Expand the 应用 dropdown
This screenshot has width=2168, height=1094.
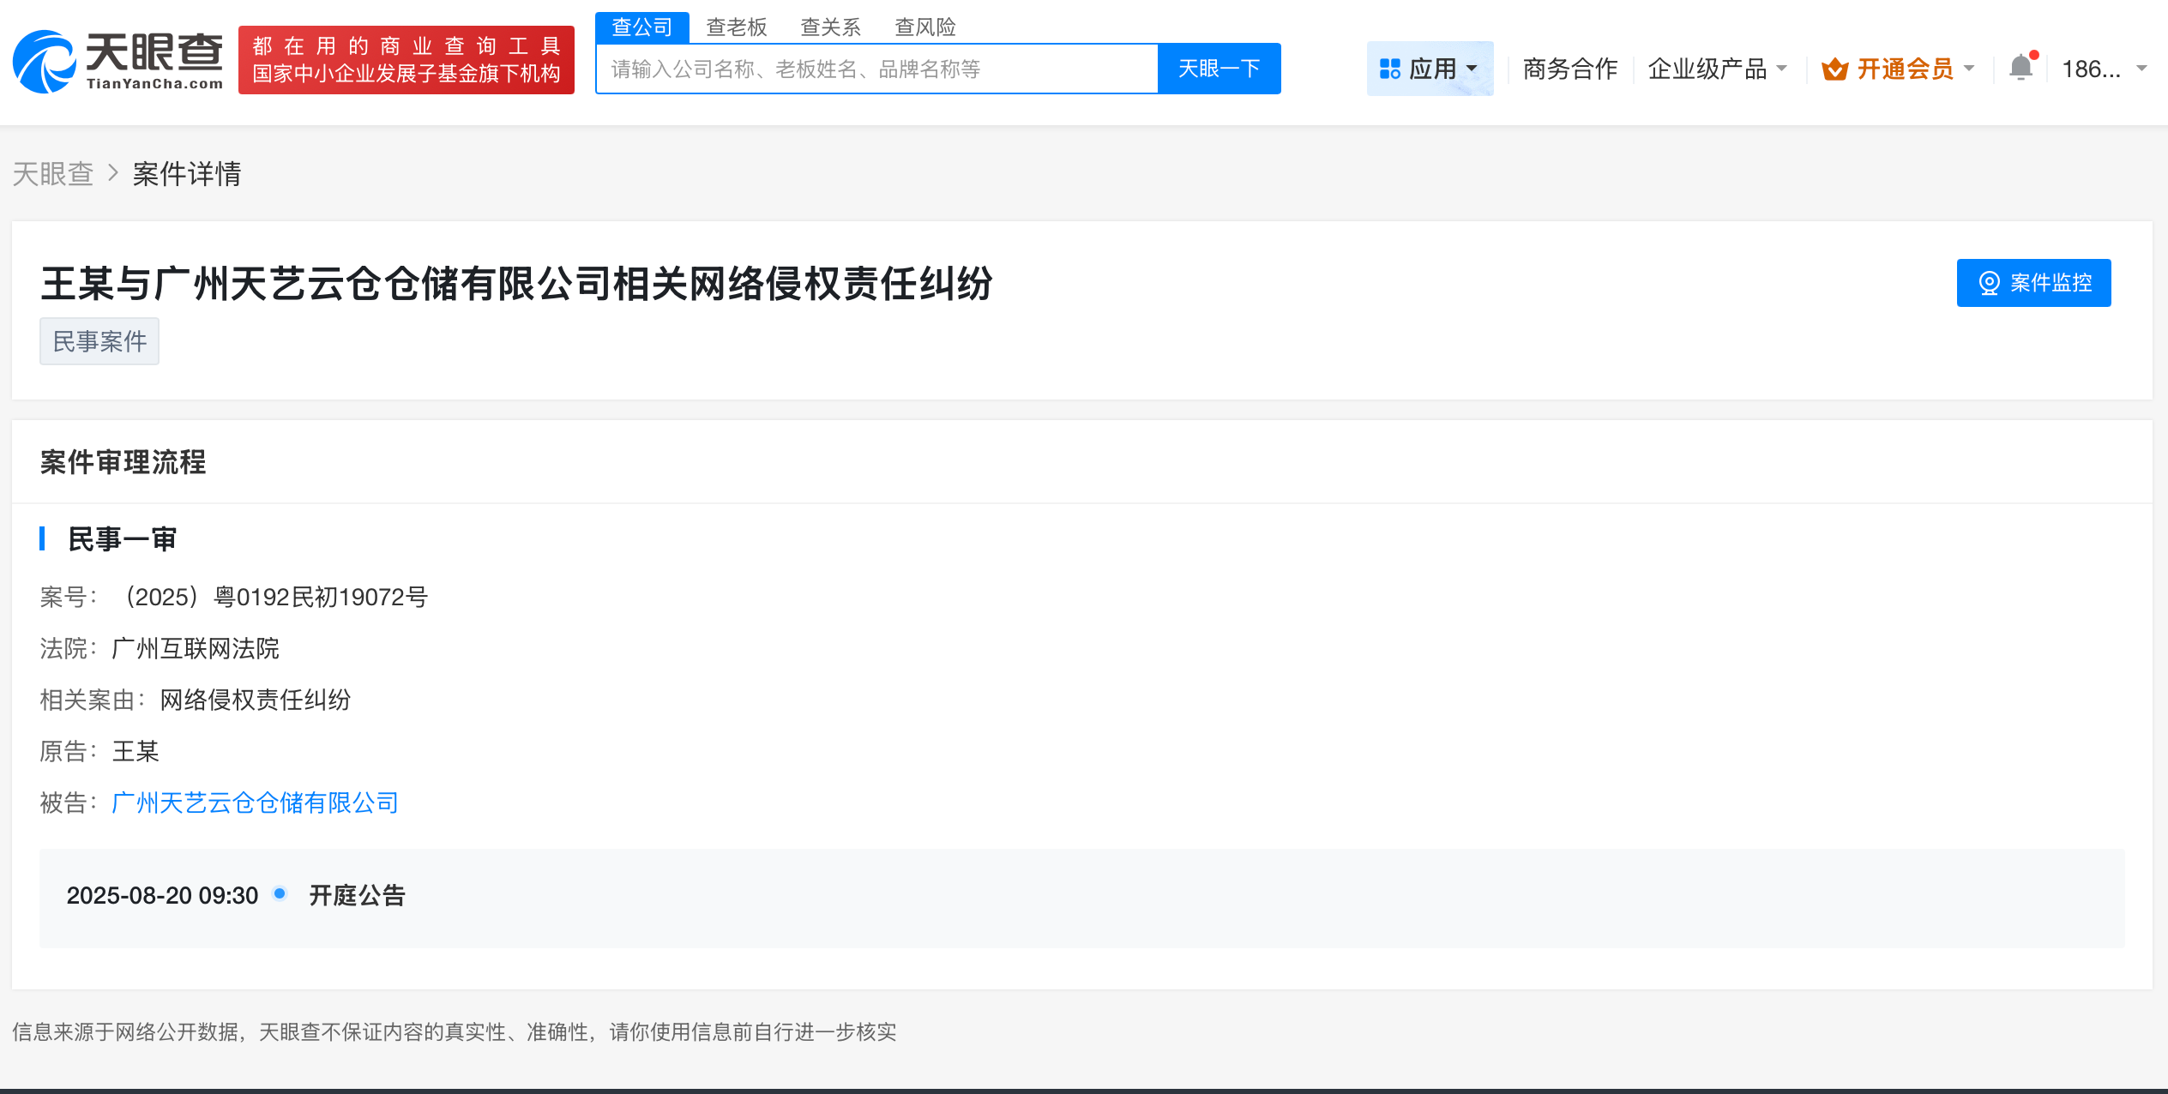click(1473, 69)
